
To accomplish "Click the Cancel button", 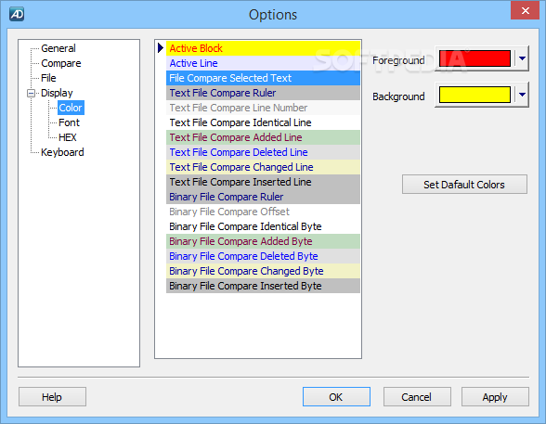I will (417, 397).
